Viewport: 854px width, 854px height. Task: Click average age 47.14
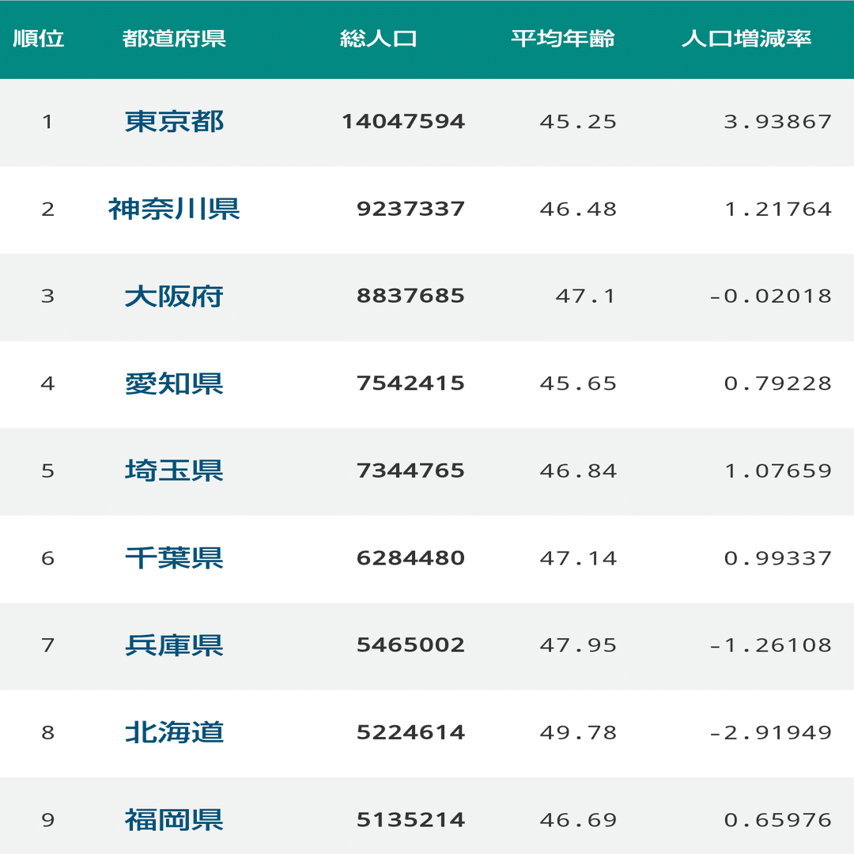[x=578, y=557]
